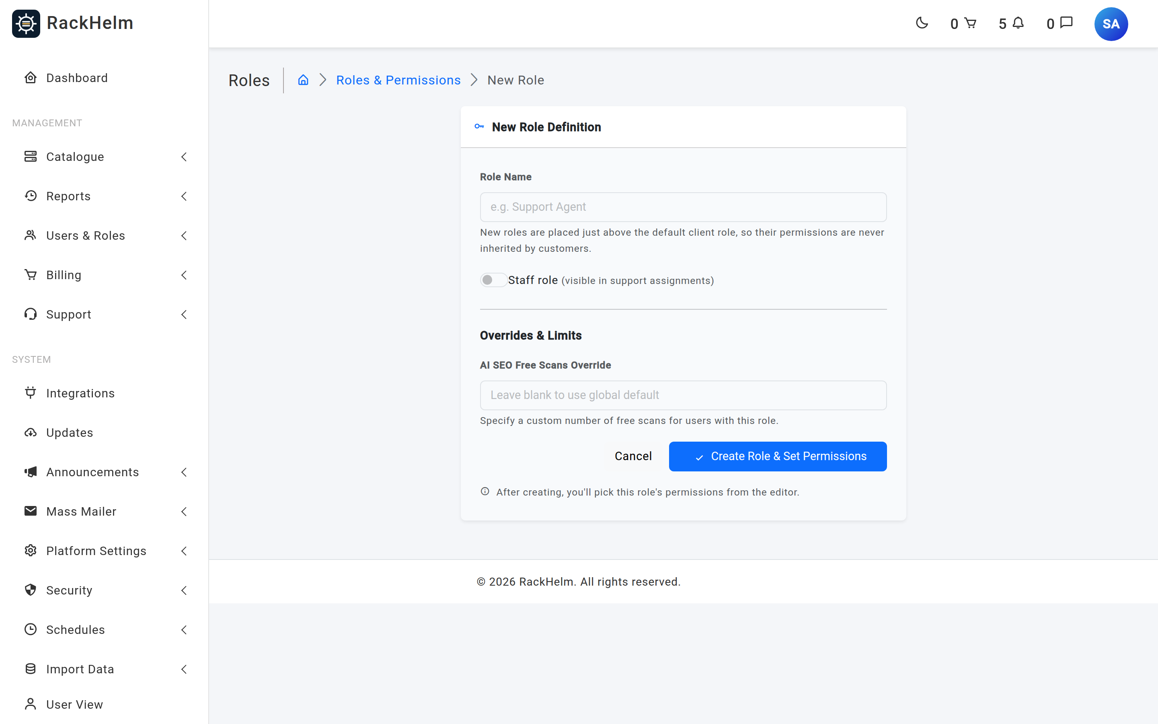Click the User View person icon
Image resolution: width=1158 pixels, height=724 pixels.
(31, 704)
